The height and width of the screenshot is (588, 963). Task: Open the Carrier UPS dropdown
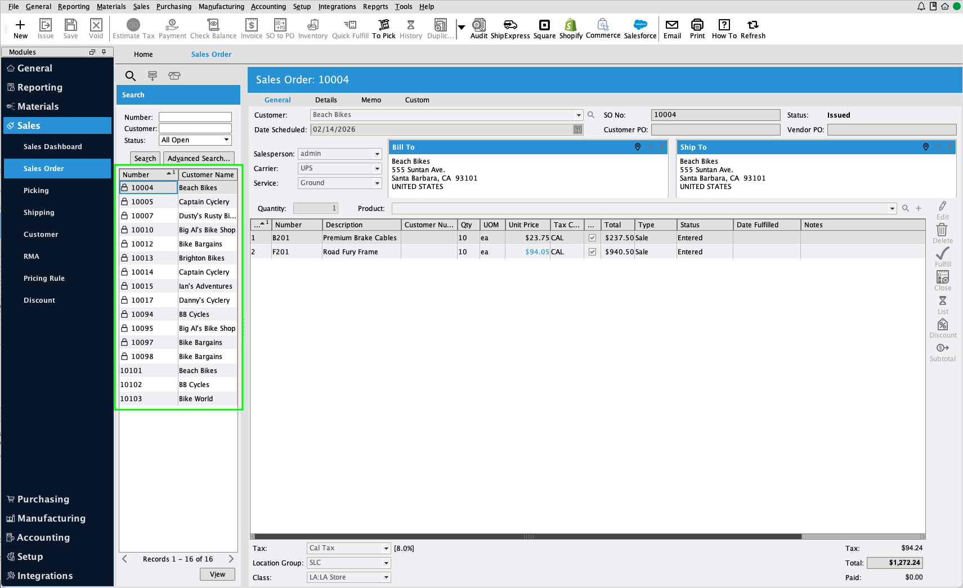[377, 168]
